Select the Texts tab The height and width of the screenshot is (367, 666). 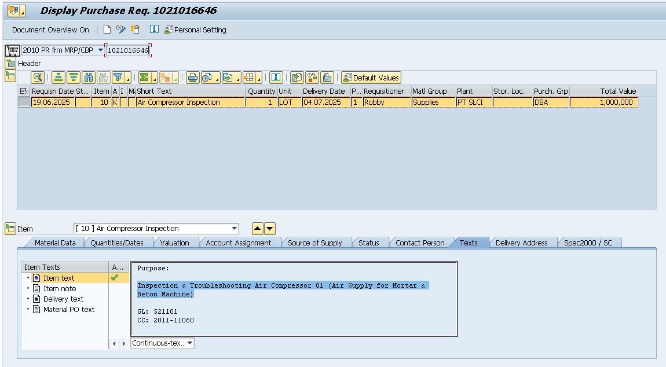pos(469,243)
